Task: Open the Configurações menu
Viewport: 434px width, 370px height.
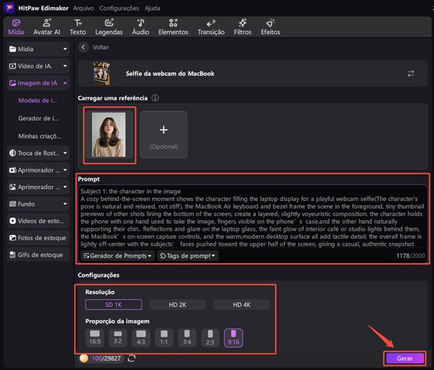Action: point(119,7)
